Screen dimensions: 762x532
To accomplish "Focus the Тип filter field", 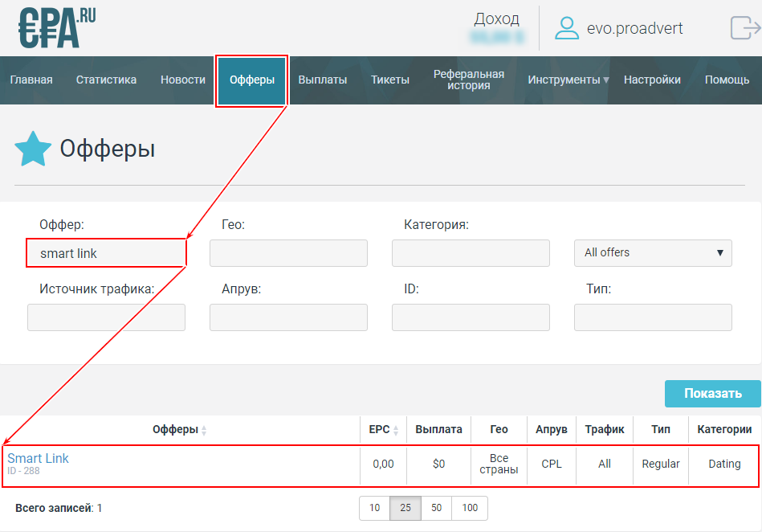I will click(x=653, y=317).
